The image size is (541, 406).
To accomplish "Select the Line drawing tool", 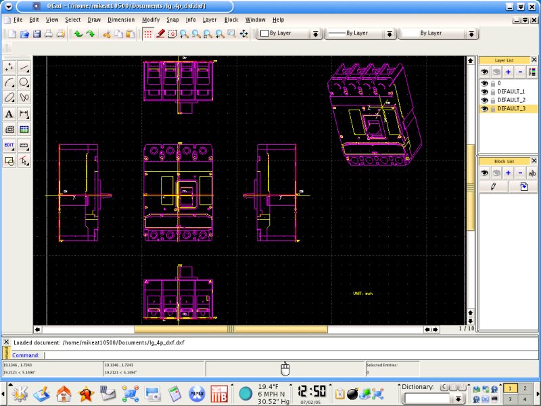I will coord(24,68).
